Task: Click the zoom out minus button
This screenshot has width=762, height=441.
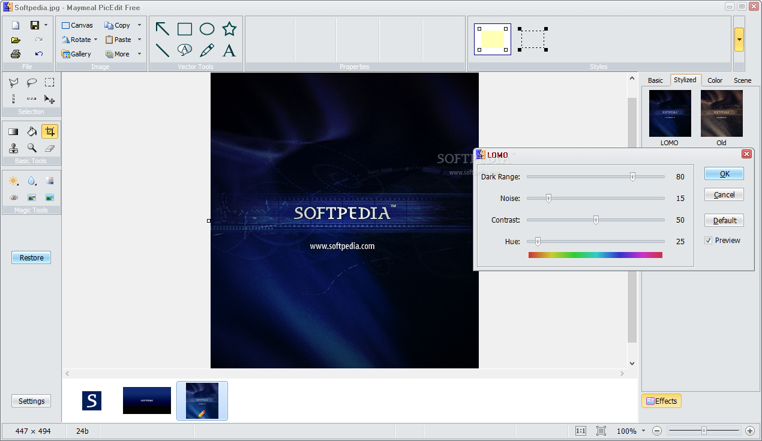Action: [x=657, y=431]
